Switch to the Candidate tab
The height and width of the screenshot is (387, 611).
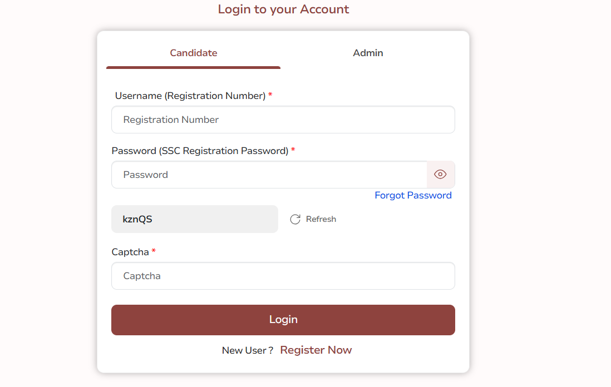pyautogui.click(x=193, y=53)
